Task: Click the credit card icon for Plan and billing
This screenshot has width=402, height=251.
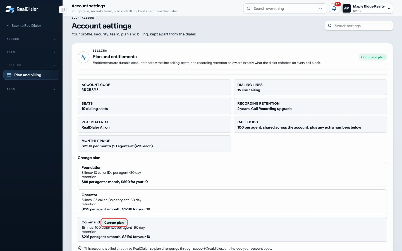Action: 9,75
